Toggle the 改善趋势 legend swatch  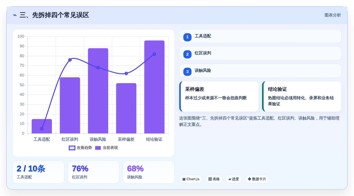click(x=72, y=148)
